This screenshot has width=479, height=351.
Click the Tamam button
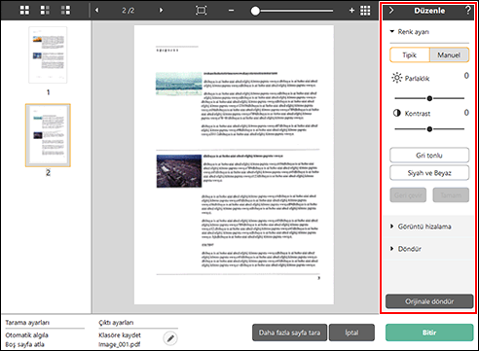[x=451, y=195]
